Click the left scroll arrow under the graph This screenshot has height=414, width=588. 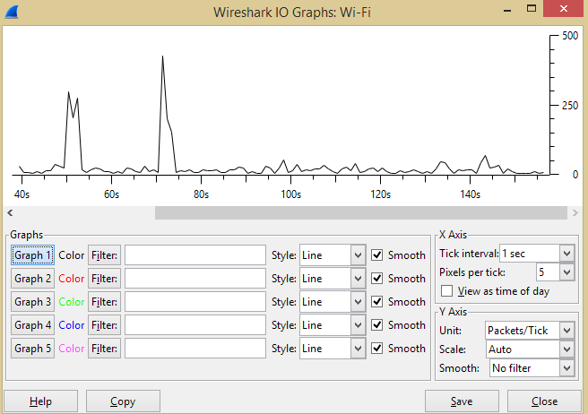click(x=10, y=213)
